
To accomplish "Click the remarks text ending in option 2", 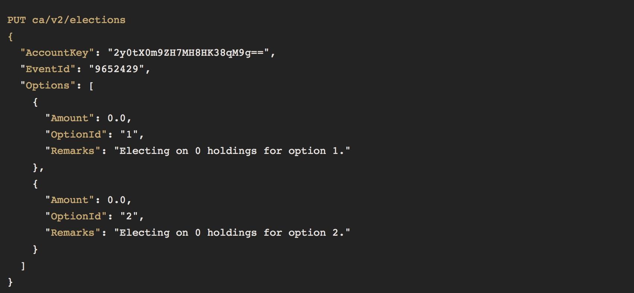I will click(232, 233).
